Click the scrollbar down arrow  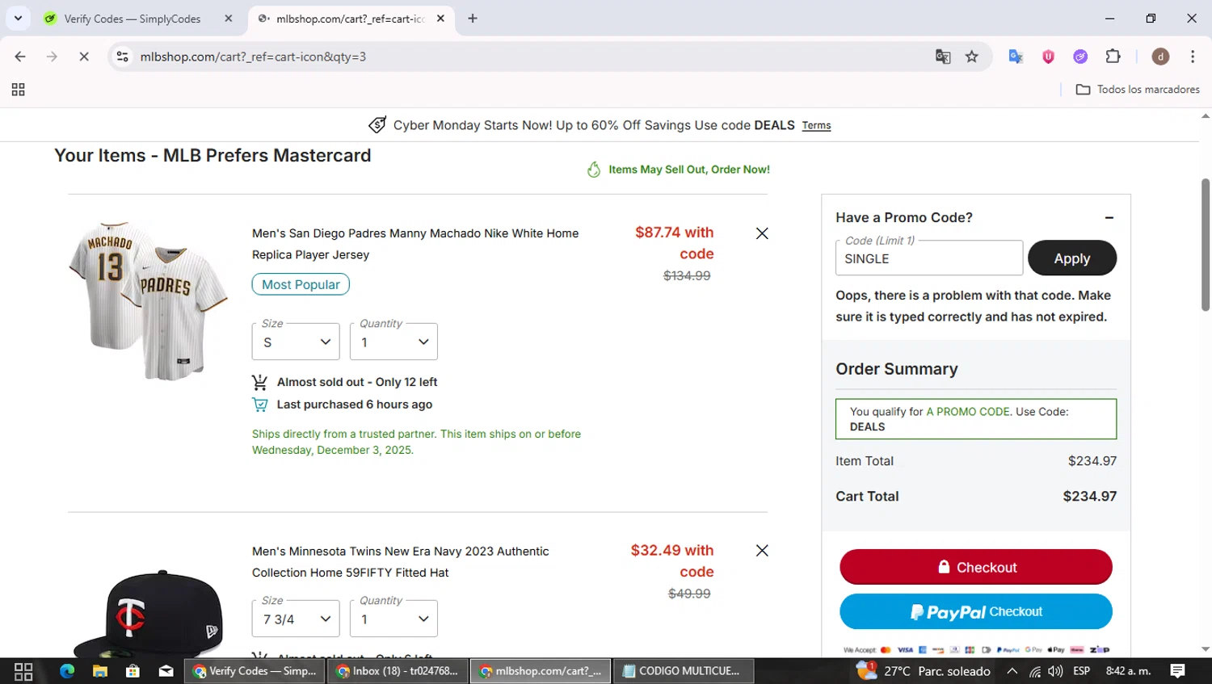[x=1206, y=649]
